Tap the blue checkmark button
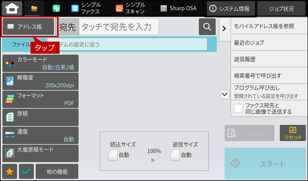This screenshot has height=181, width=308. tap(26, 172)
